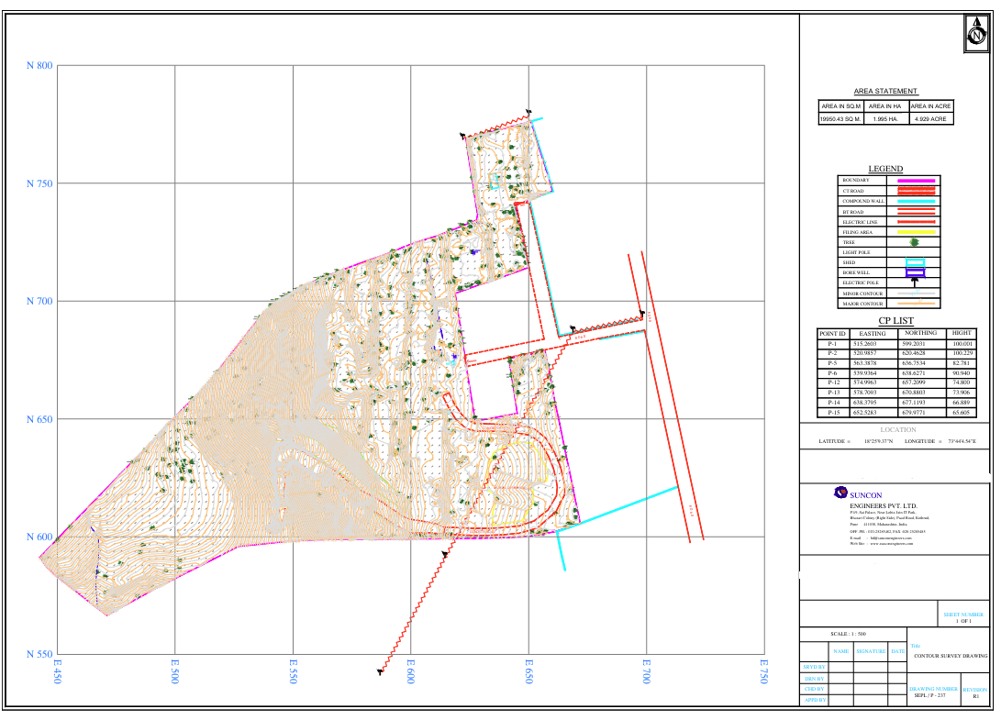Click the Suncon e-mail address link
The height and width of the screenshot is (720, 1001).
[x=892, y=538]
